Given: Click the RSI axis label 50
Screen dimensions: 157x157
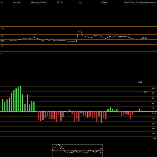Looking at the screenshot, I should point(2,41).
